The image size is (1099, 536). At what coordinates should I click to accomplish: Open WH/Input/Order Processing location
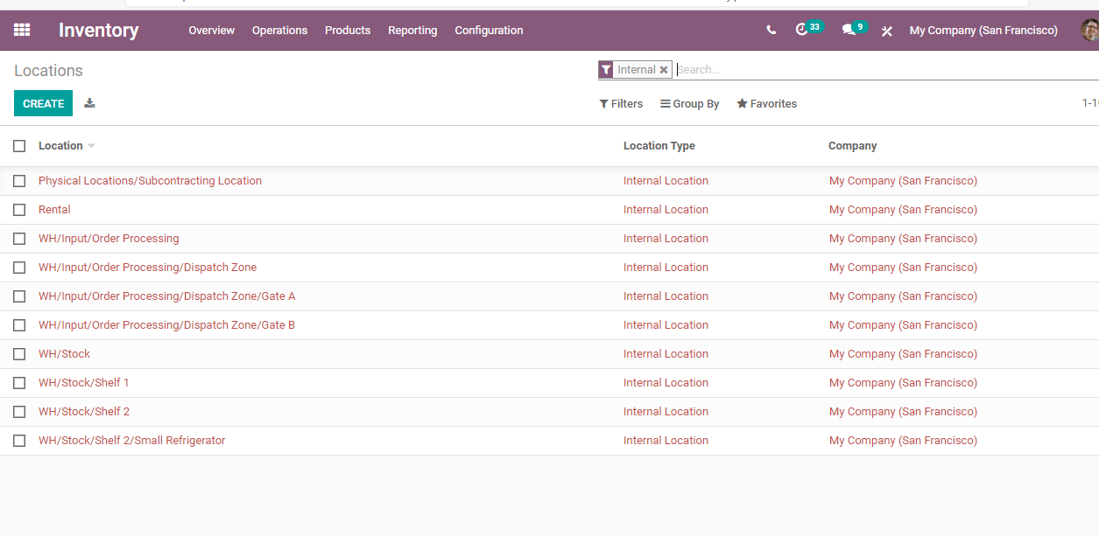tap(109, 239)
